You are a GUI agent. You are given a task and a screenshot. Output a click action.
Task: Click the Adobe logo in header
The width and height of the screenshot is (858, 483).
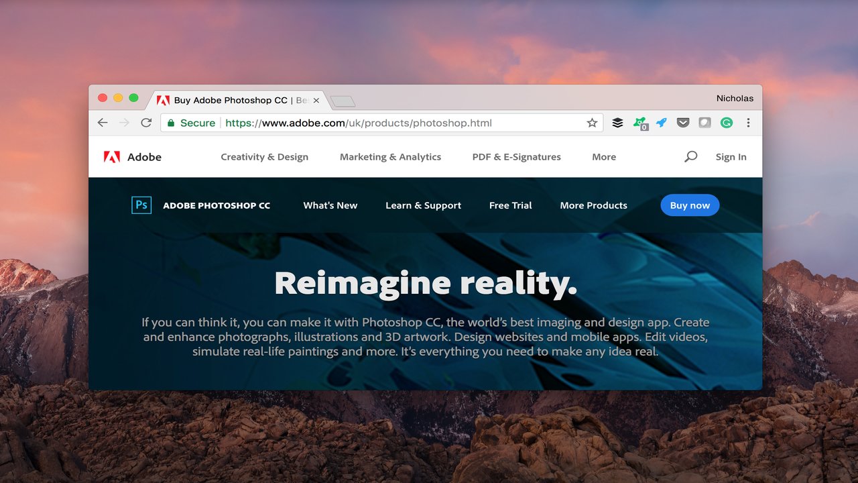tap(133, 157)
